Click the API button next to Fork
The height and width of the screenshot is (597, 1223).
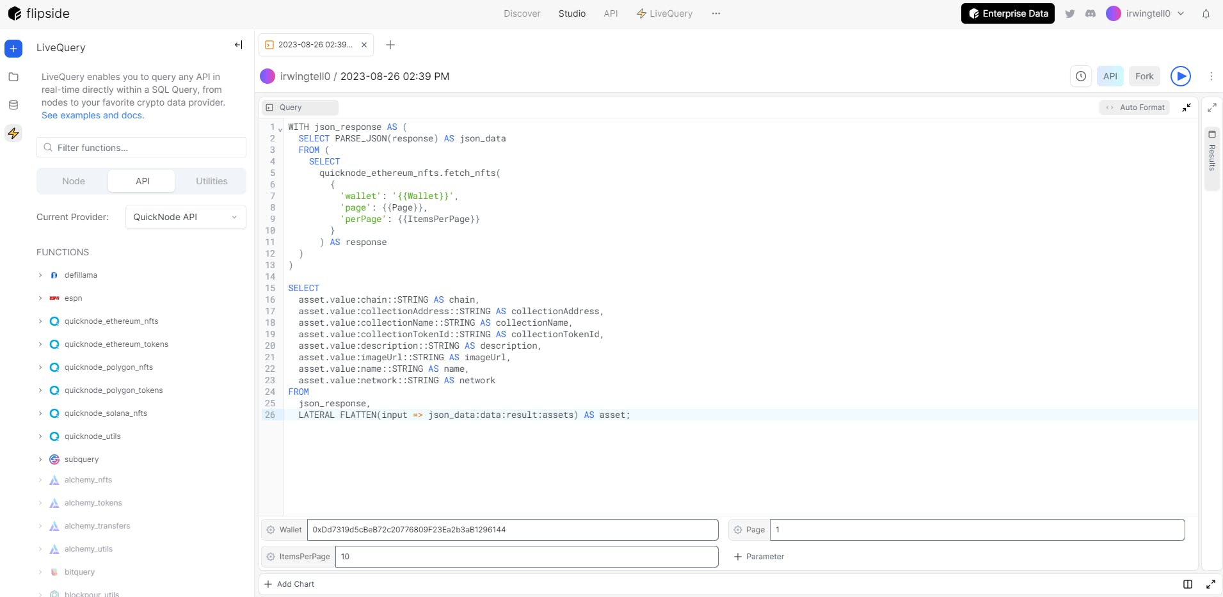(x=1110, y=76)
